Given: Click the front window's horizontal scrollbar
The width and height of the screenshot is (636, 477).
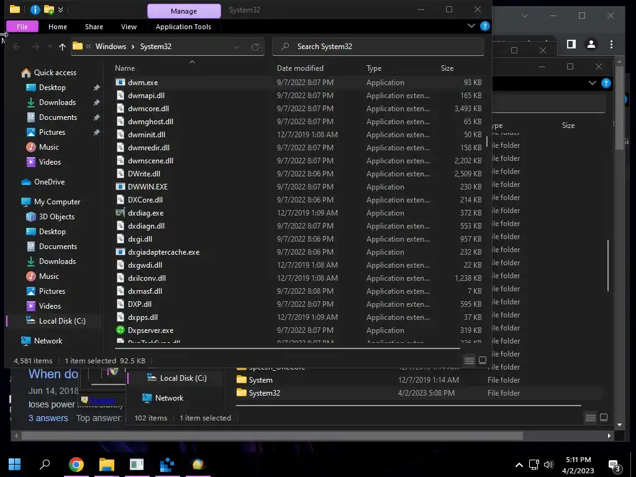Looking at the screenshot, I should point(287,348).
